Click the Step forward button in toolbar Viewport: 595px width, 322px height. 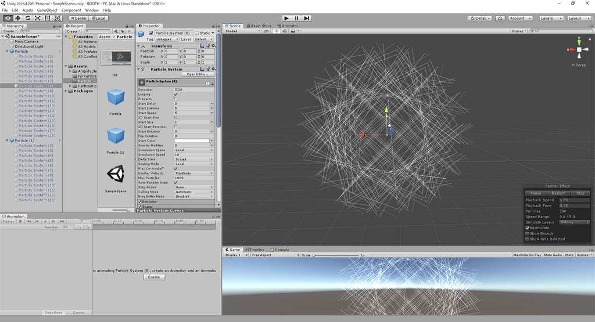pyautogui.click(x=306, y=18)
